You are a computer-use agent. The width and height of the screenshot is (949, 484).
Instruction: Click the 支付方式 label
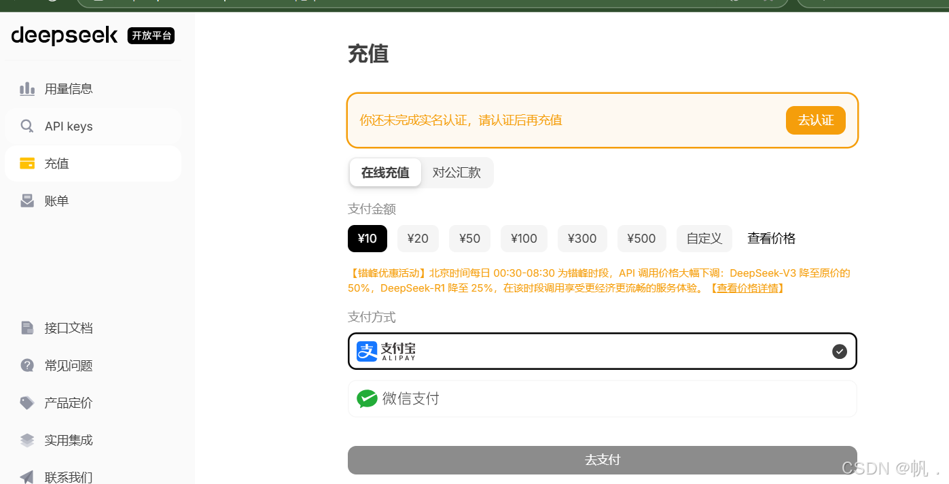(372, 317)
